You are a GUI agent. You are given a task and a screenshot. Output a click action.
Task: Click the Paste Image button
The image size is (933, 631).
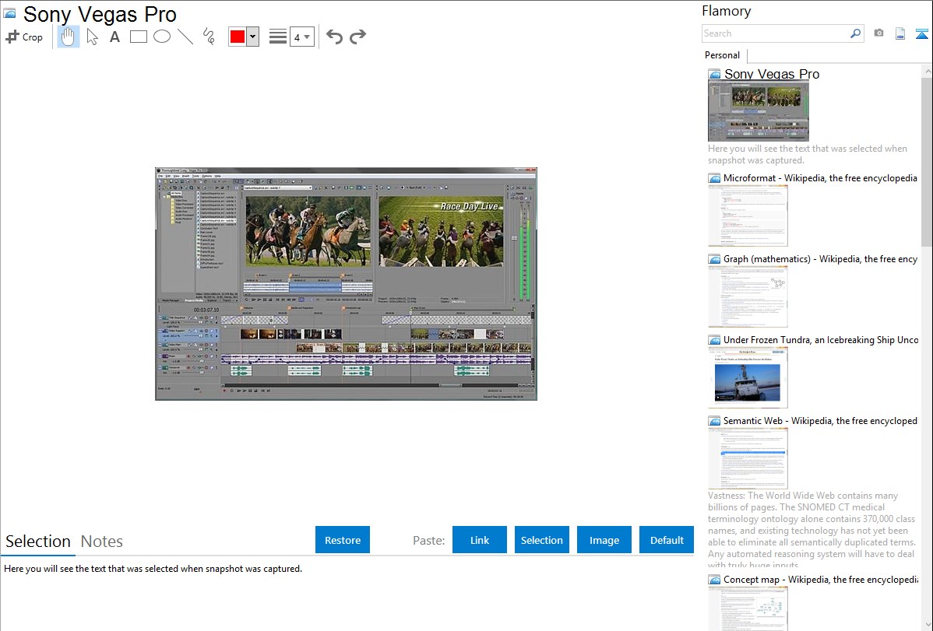[x=604, y=540]
